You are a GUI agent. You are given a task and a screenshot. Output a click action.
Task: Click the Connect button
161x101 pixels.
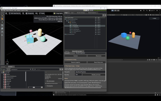[x=75, y=56]
